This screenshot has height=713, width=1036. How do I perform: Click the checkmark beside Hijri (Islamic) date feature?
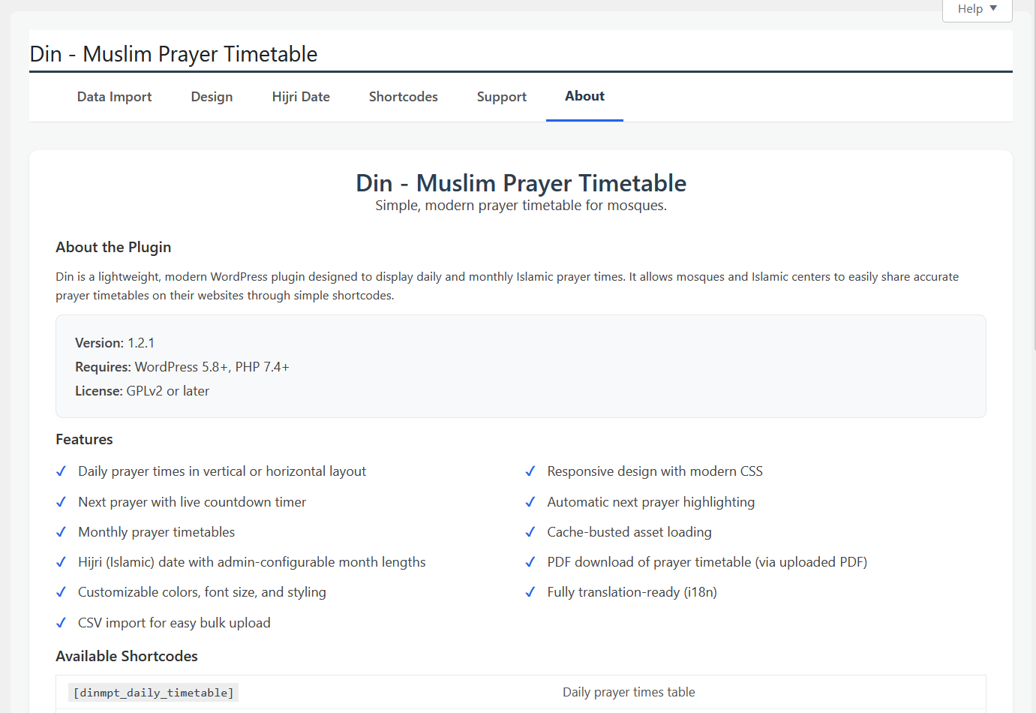click(x=62, y=562)
